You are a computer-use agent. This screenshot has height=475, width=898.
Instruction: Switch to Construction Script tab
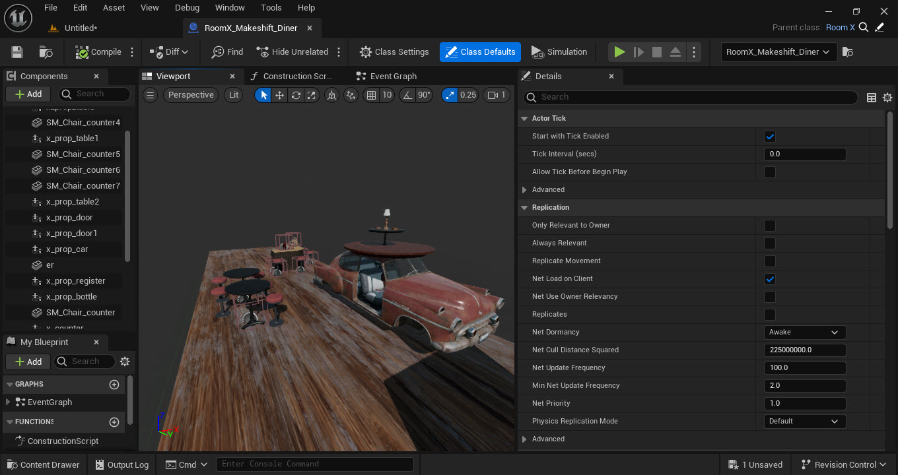tap(297, 77)
